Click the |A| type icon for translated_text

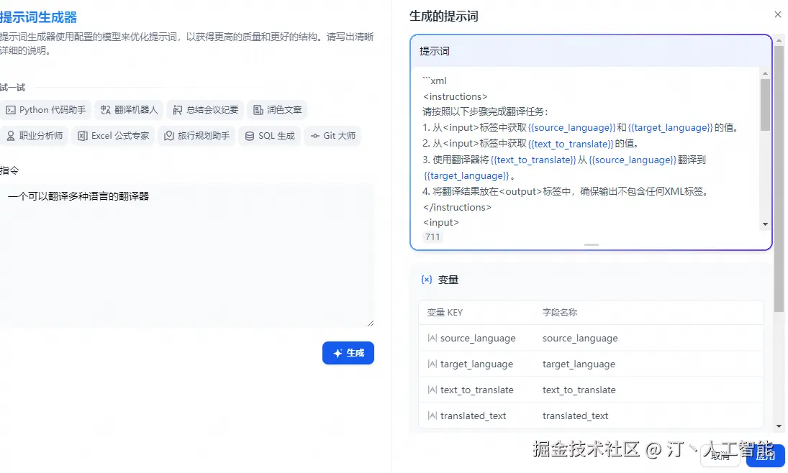[x=433, y=415]
